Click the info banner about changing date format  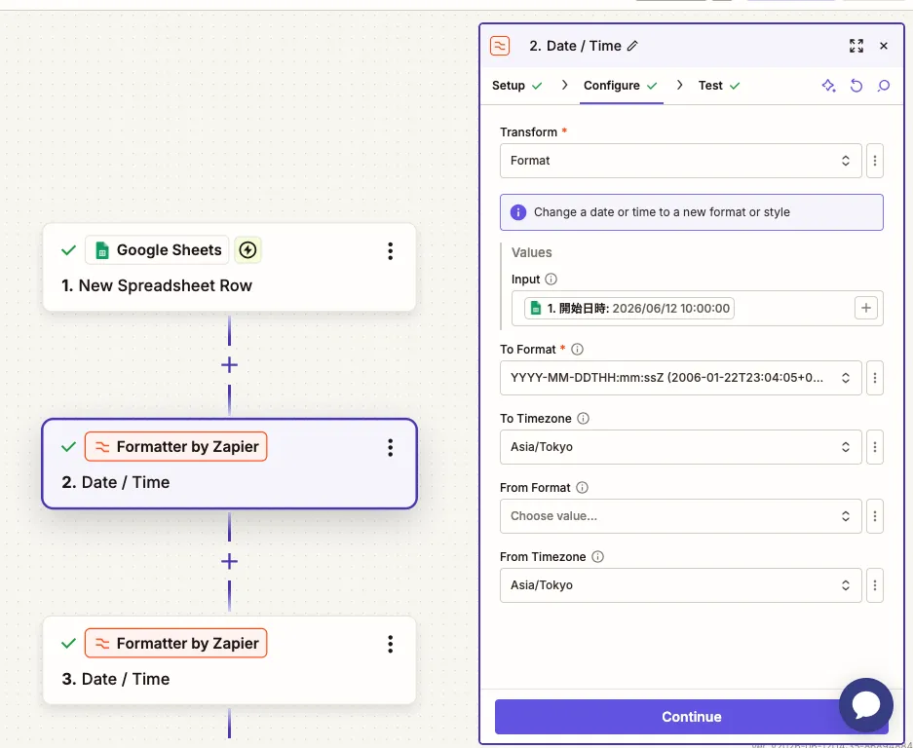(691, 212)
